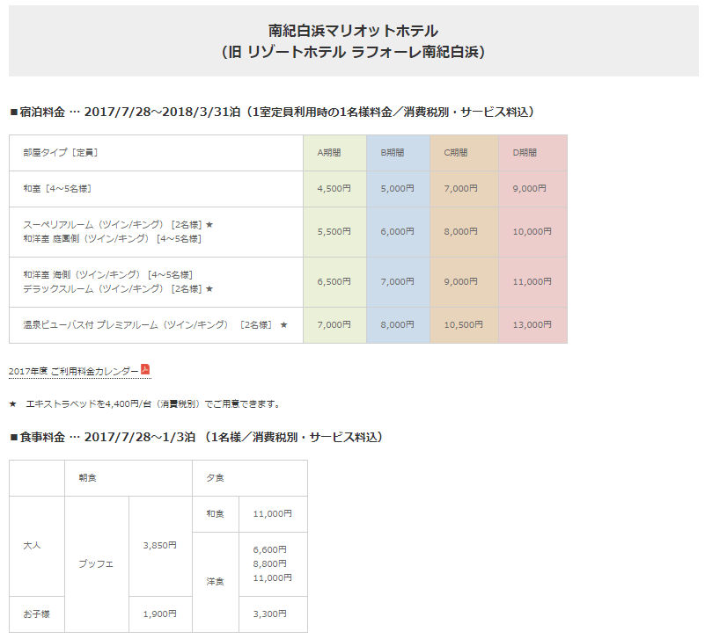Click the ブッフェ cell in meal table
The height and width of the screenshot is (639, 705).
(x=96, y=564)
